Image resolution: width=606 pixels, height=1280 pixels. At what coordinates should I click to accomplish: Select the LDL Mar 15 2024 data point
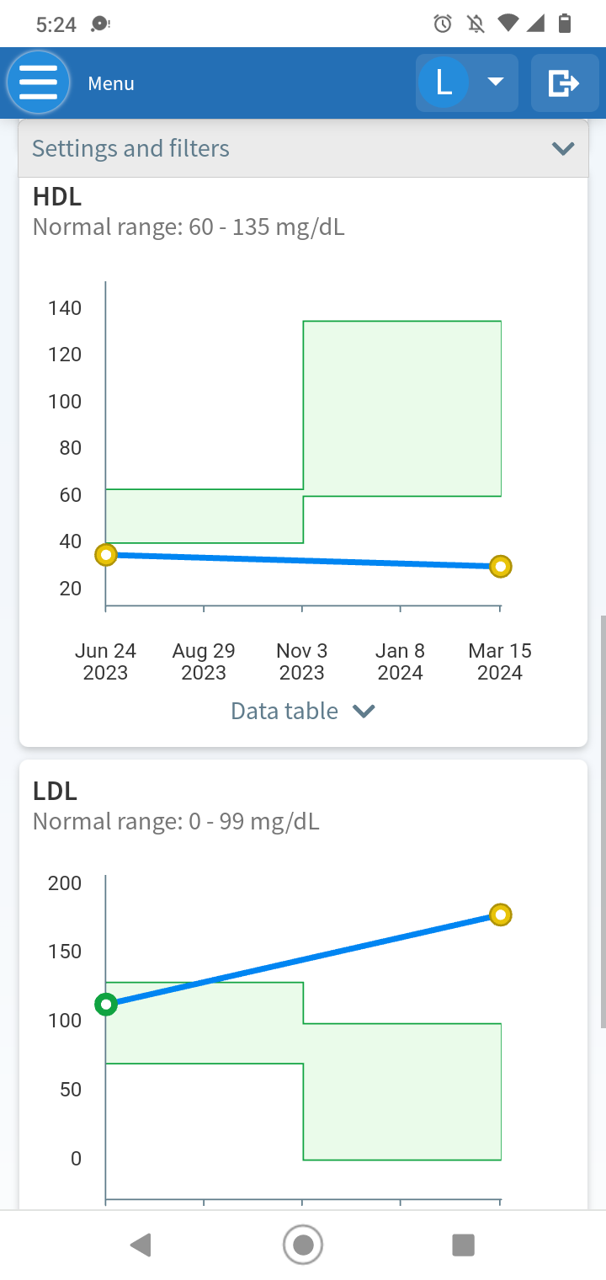point(501,915)
